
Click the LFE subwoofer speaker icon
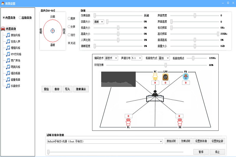(x=165, y=77)
